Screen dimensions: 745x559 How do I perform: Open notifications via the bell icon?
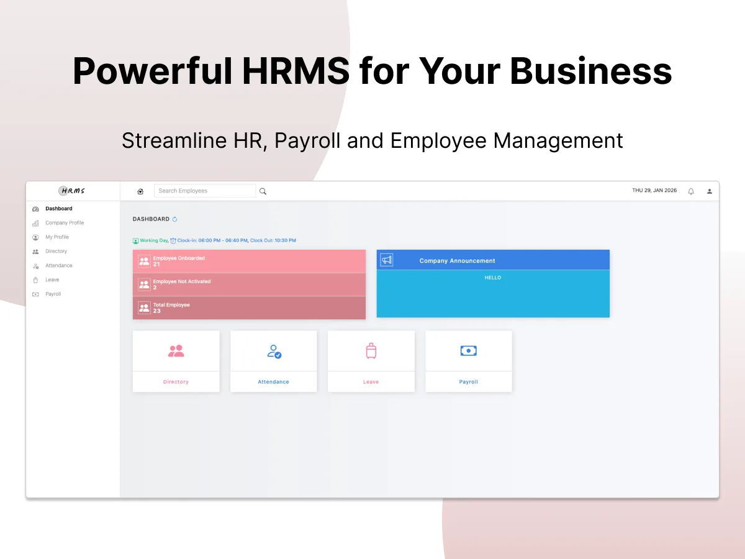(690, 191)
